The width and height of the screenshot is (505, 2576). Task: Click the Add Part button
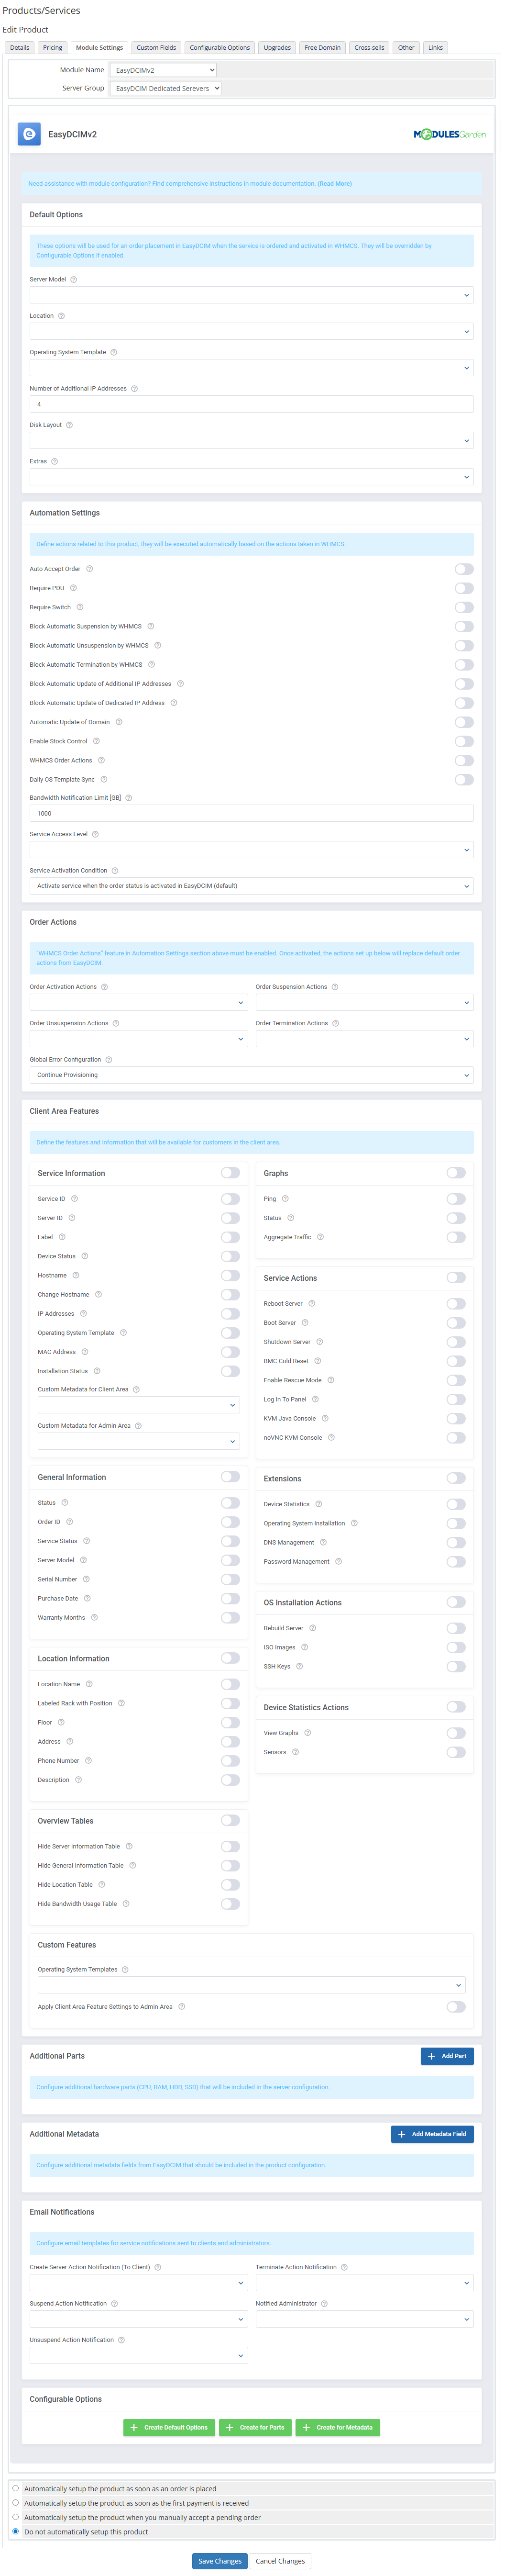[x=447, y=2056]
